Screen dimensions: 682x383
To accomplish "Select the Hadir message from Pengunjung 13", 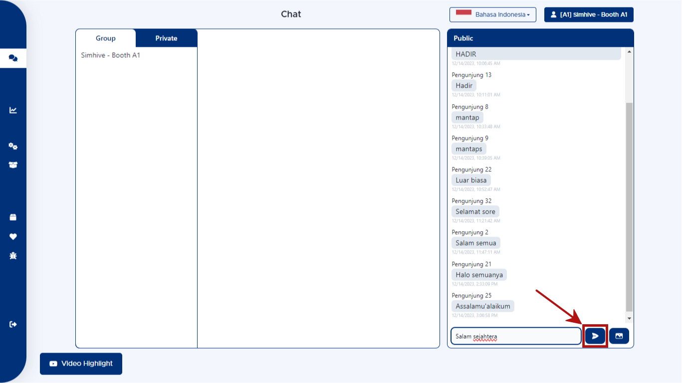I will (x=464, y=86).
